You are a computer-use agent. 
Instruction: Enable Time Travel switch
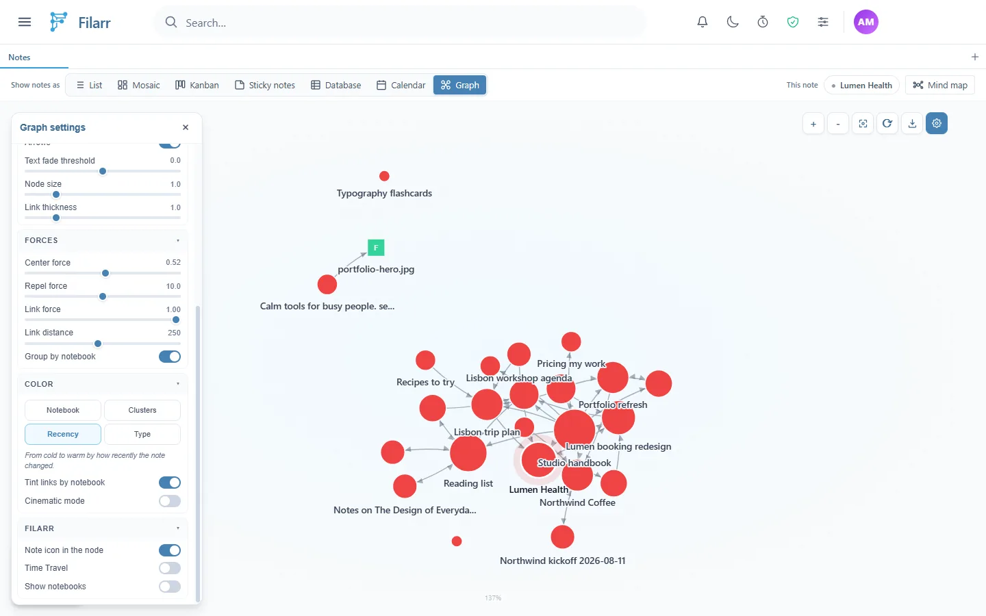[170, 568]
